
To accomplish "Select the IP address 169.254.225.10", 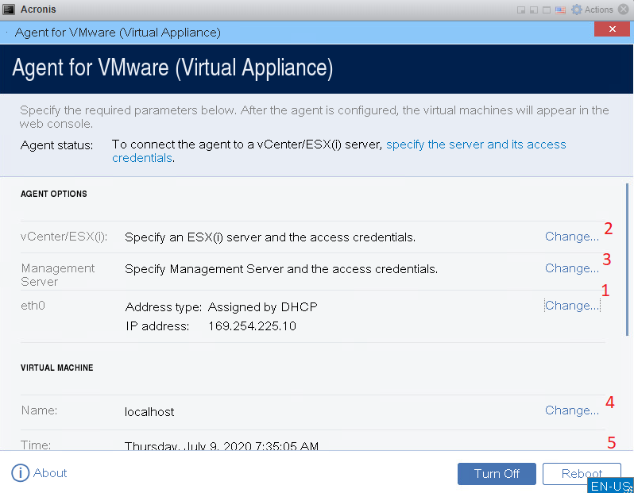I will tap(252, 326).
